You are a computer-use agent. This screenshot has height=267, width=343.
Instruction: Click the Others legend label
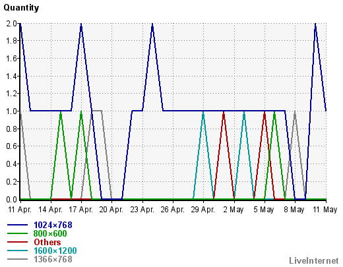(47, 242)
